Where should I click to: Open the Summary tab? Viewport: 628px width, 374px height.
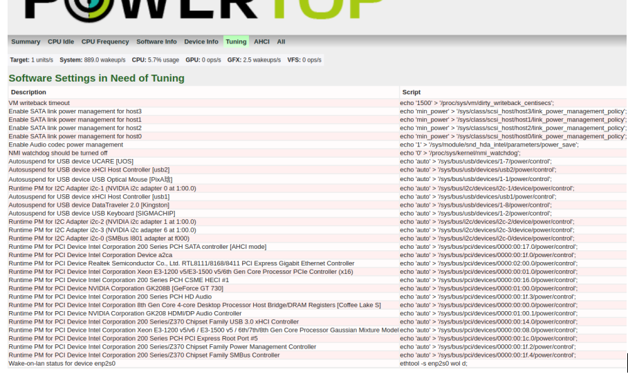26,41
